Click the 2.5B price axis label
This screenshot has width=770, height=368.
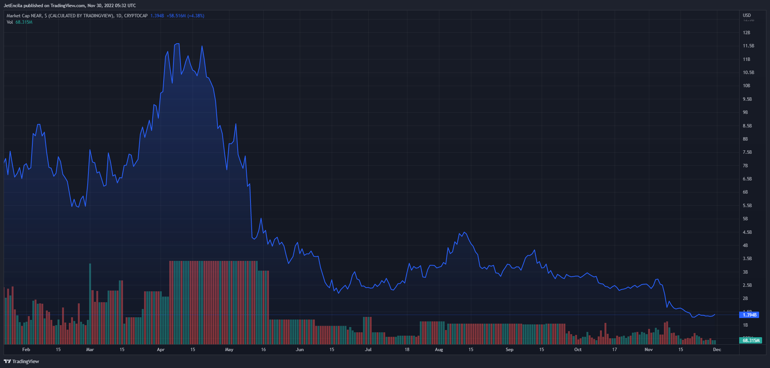point(747,285)
